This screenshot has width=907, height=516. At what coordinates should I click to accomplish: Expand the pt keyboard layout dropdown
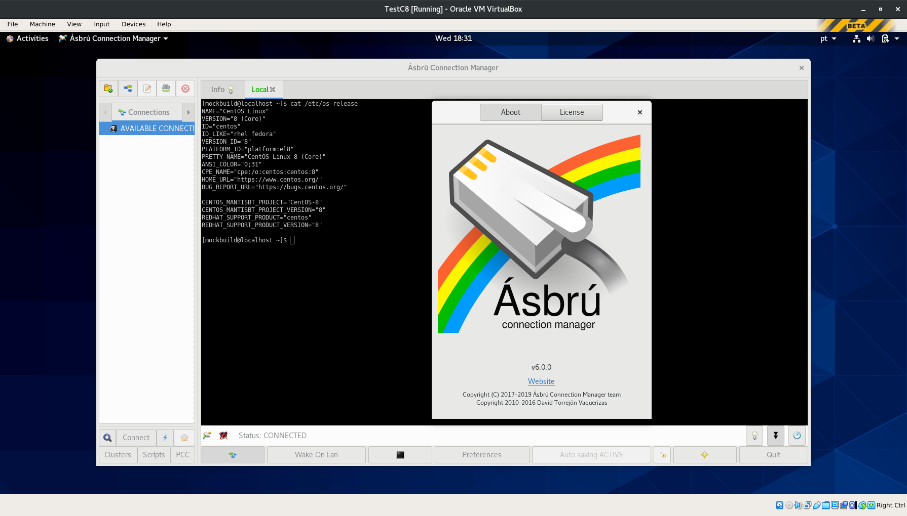(828, 38)
